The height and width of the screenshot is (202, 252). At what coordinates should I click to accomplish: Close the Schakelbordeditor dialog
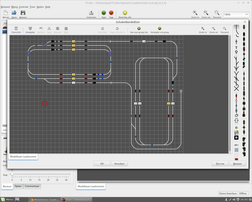pos(245,22)
